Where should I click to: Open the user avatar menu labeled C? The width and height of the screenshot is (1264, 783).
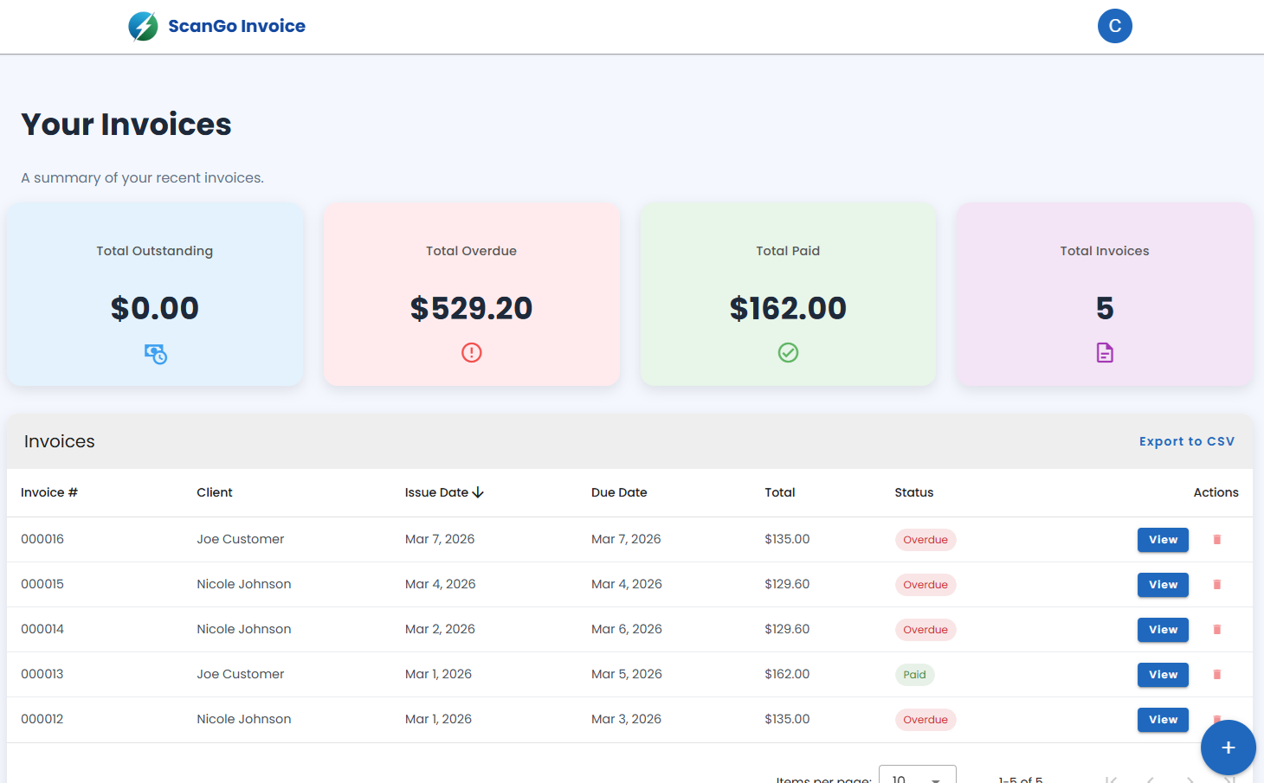pyautogui.click(x=1115, y=26)
